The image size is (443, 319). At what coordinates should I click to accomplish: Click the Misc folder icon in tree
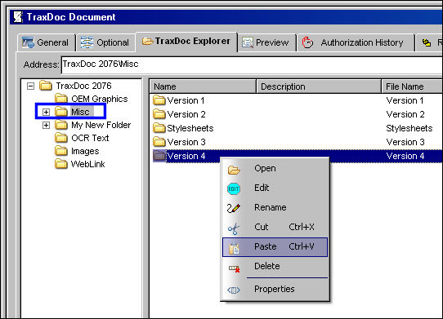pyautogui.click(x=61, y=112)
